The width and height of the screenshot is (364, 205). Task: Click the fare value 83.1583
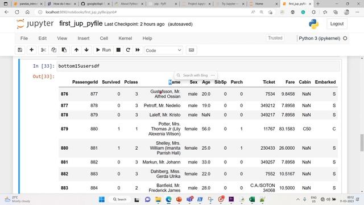click(x=287, y=129)
